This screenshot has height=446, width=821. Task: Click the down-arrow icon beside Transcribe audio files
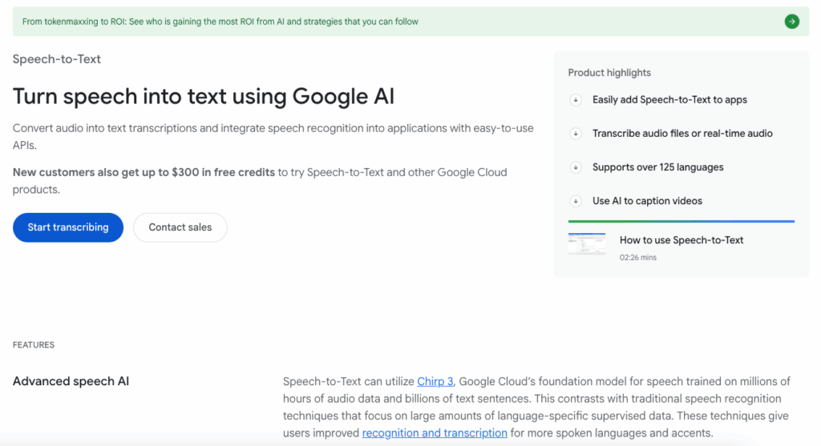point(576,134)
